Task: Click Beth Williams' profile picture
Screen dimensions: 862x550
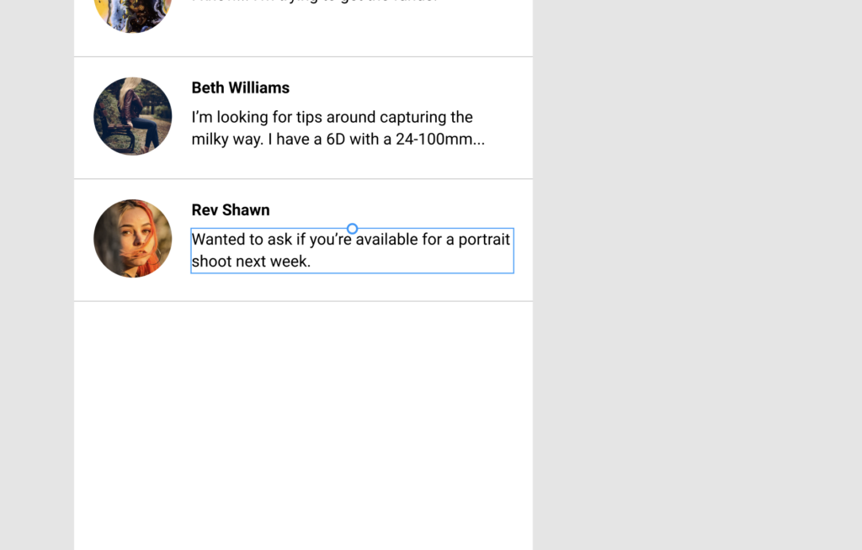Action: [x=132, y=114]
